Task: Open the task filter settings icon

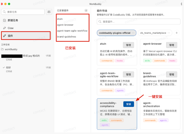Action: tap(49, 12)
